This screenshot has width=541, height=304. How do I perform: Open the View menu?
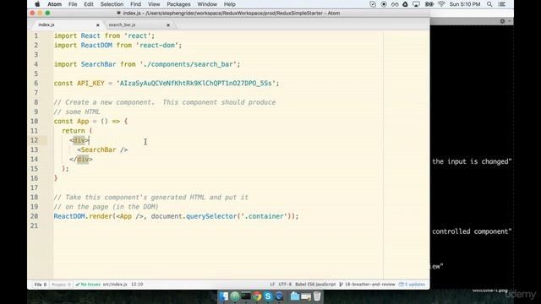click(154, 4)
